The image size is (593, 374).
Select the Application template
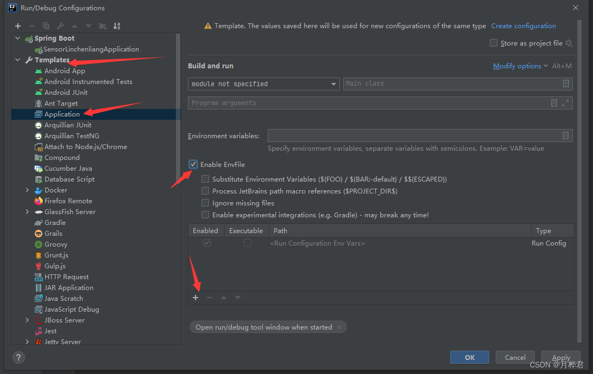[x=96, y=114]
